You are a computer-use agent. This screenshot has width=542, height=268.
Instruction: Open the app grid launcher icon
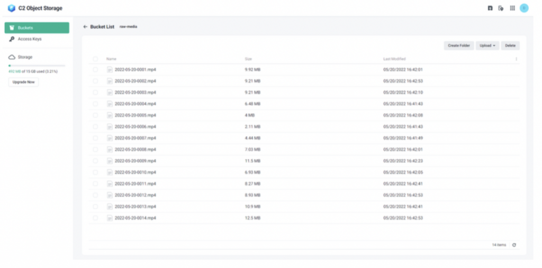click(x=512, y=8)
